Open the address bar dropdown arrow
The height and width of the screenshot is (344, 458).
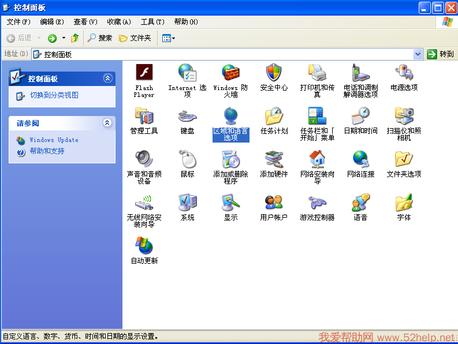point(418,54)
